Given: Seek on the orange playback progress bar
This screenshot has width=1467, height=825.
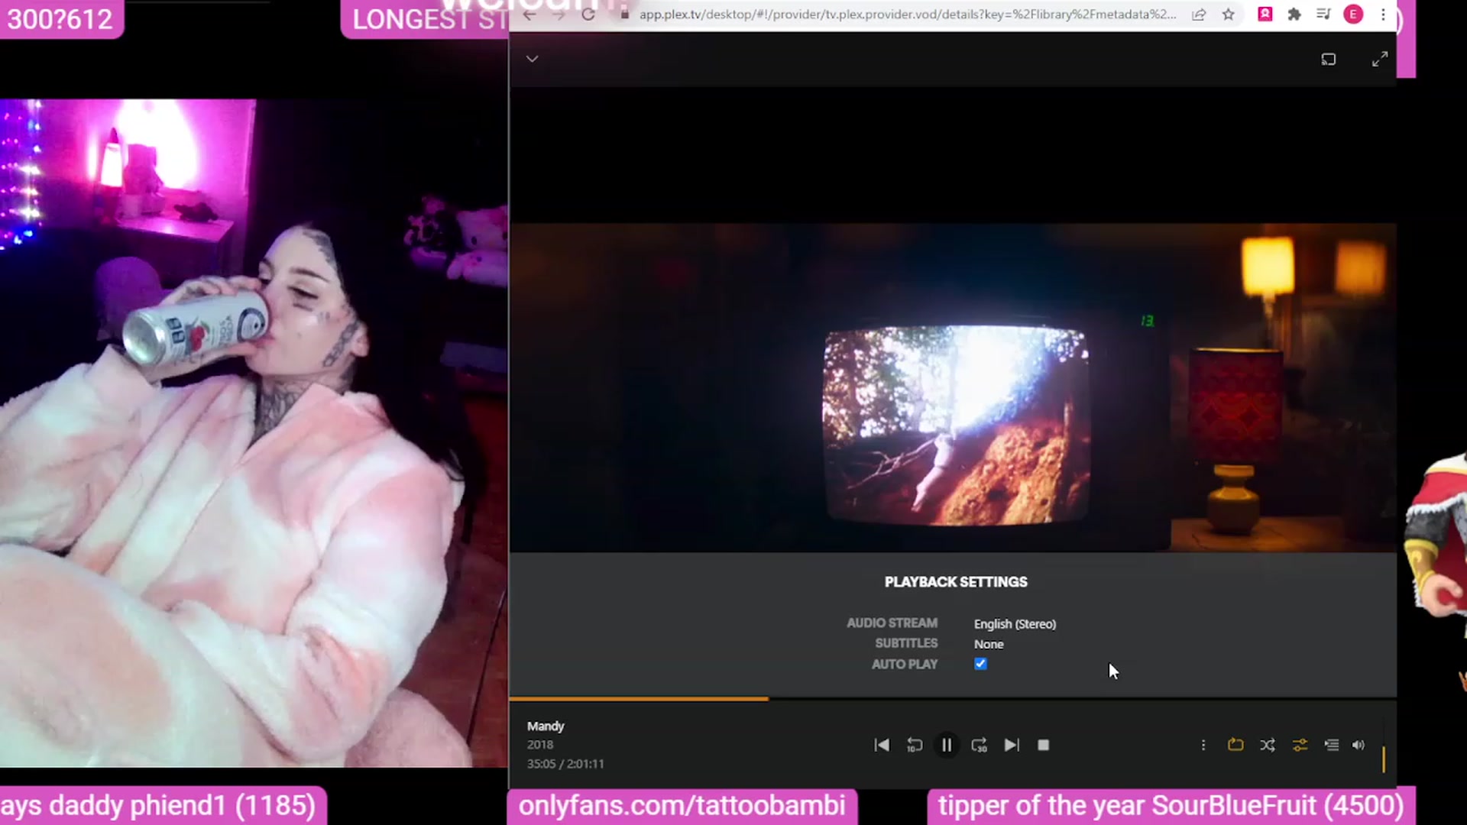Looking at the screenshot, I should point(953,698).
